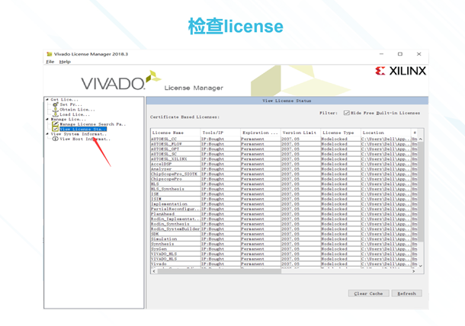Sort by the Location column header
The height and width of the screenshot is (326, 465).
(386, 133)
